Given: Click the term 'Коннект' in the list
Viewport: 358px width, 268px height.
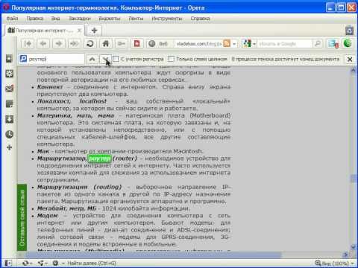Looking at the screenshot, I should [50, 87].
